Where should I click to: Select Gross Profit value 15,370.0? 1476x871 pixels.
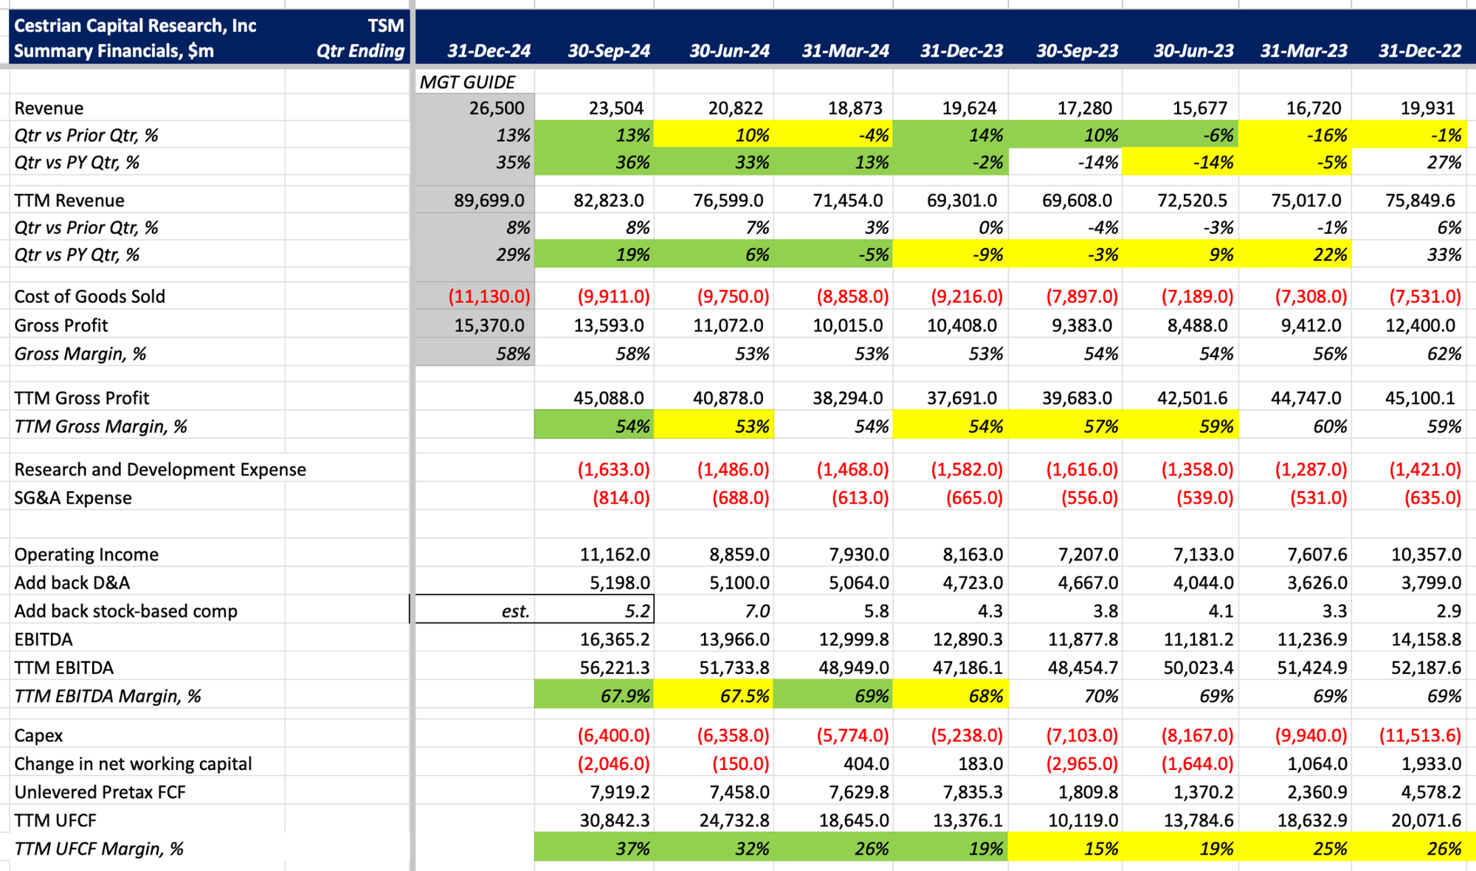489,325
